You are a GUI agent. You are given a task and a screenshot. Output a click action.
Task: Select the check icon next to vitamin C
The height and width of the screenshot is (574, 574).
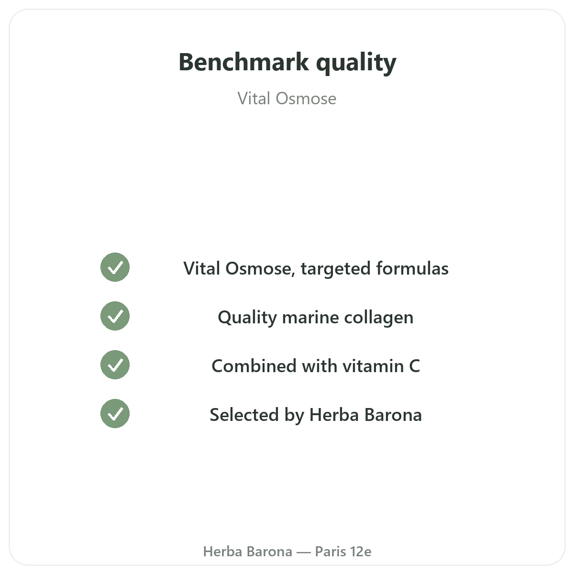[115, 365]
